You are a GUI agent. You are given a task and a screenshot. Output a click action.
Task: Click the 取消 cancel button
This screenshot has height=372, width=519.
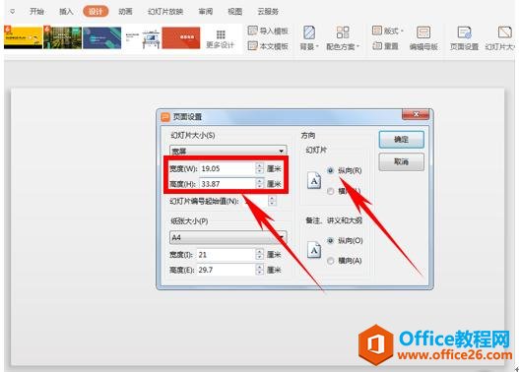(x=401, y=161)
